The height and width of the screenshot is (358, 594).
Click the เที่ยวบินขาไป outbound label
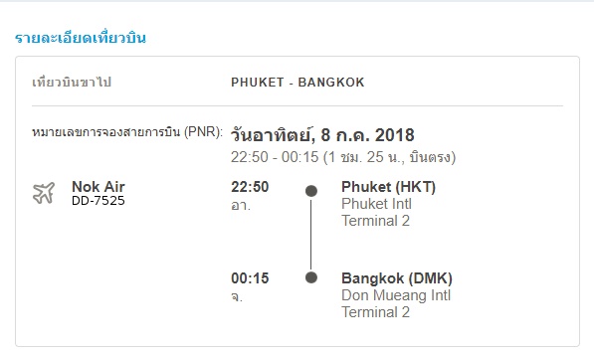pos(72,83)
